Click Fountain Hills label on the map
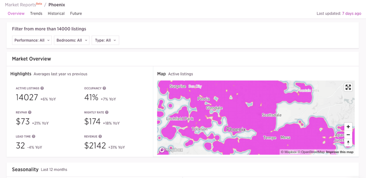366x178 pixels. [308, 90]
